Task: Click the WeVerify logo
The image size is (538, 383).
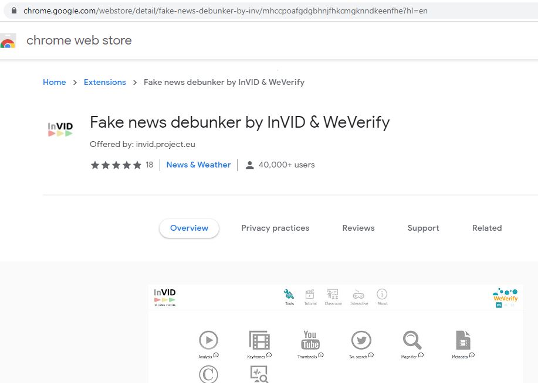Action: [505, 294]
